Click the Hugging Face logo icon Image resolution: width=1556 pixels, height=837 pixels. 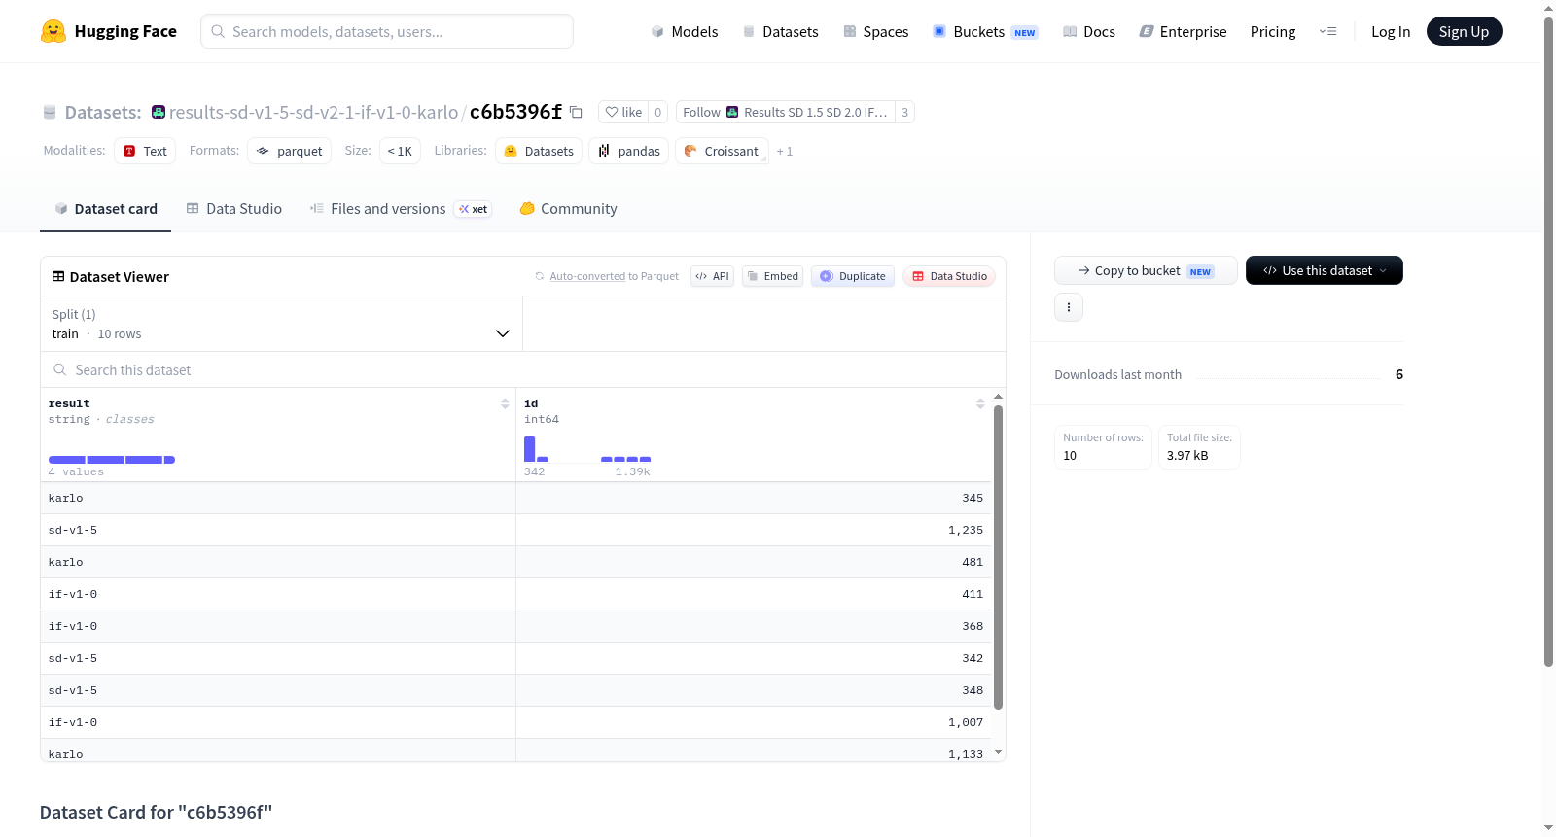pyautogui.click(x=53, y=31)
